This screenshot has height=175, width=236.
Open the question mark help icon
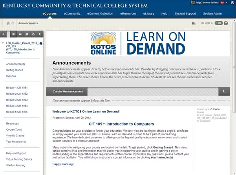(x=226, y=23)
